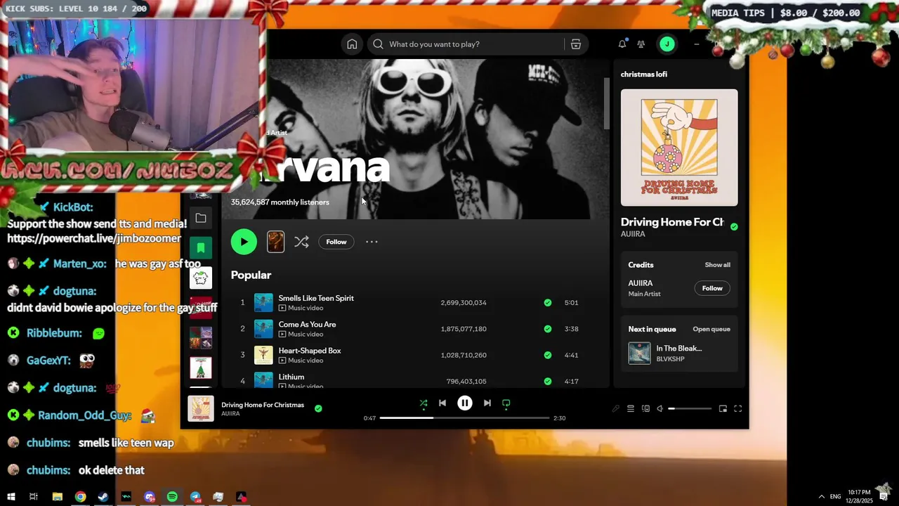Click the search magnifier icon
The width and height of the screenshot is (899, 506).
(x=378, y=44)
